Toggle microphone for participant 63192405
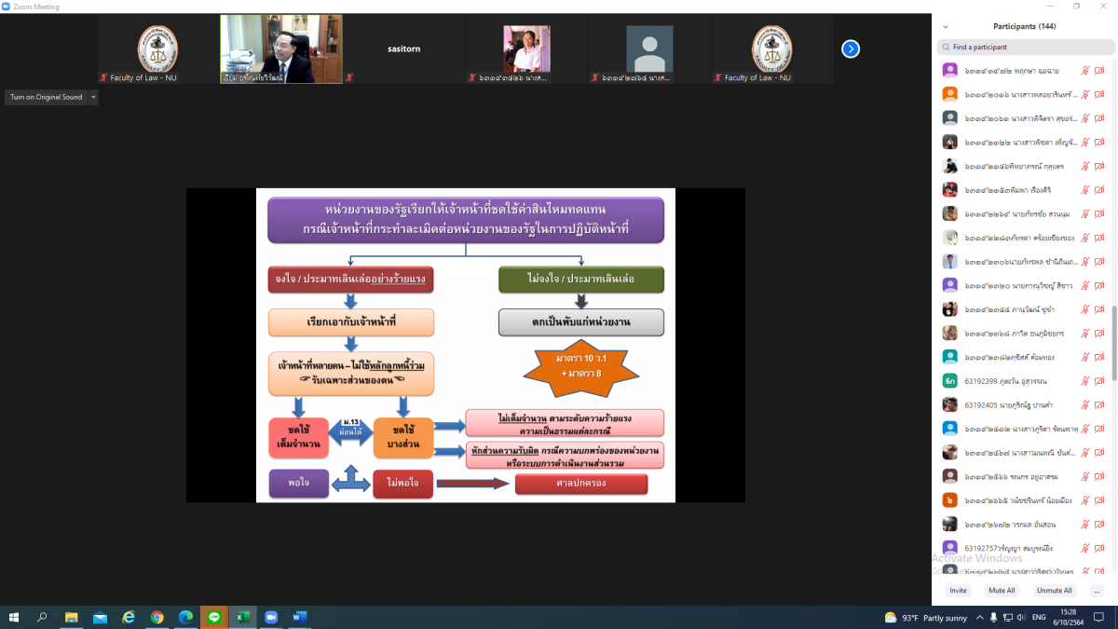This screenshot has height=629, width=1118. 1084,404
